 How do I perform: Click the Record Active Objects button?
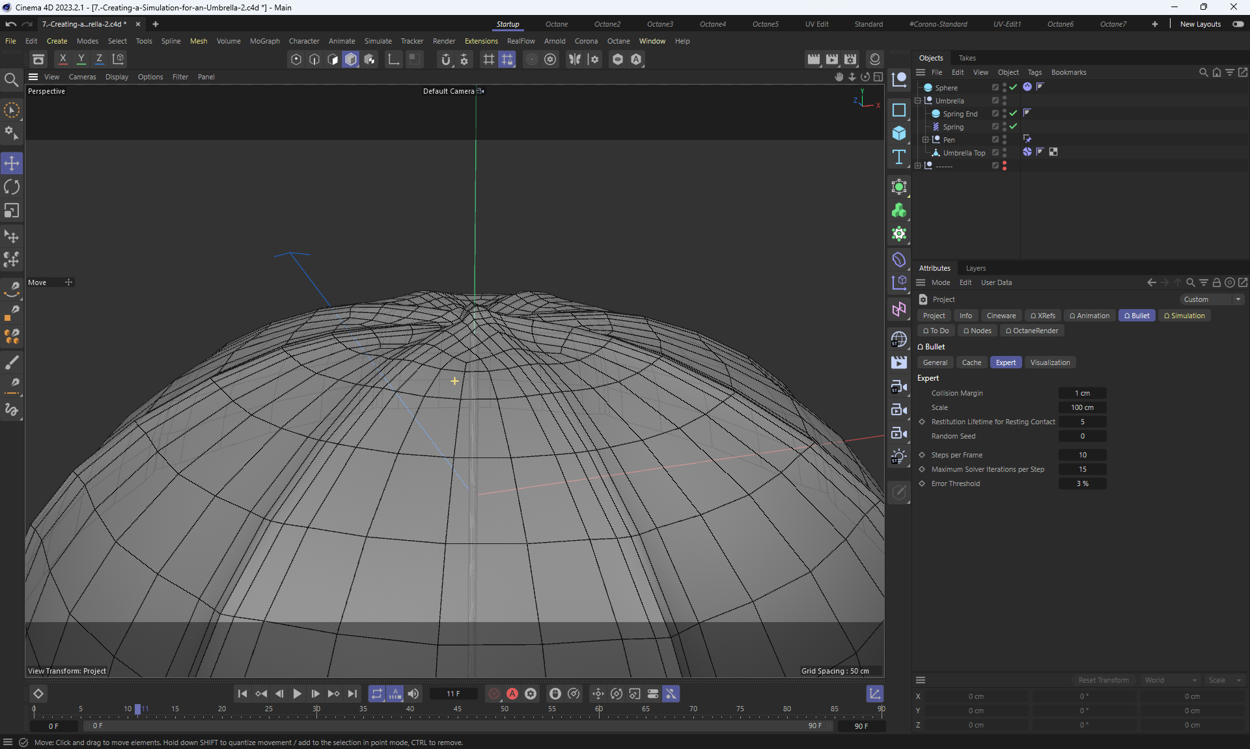tap(494, 694)
